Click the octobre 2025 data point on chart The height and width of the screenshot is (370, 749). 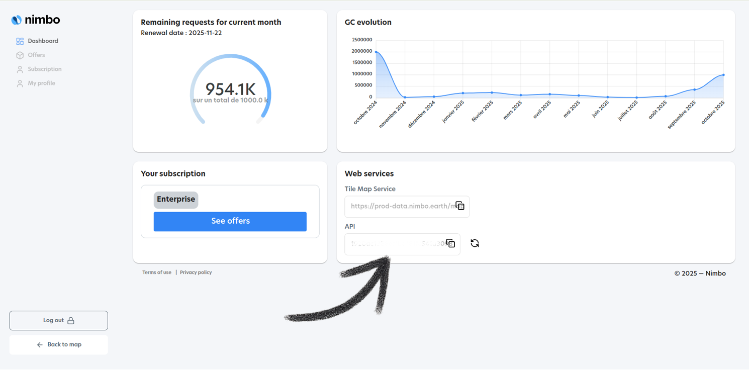coord(723,75)
